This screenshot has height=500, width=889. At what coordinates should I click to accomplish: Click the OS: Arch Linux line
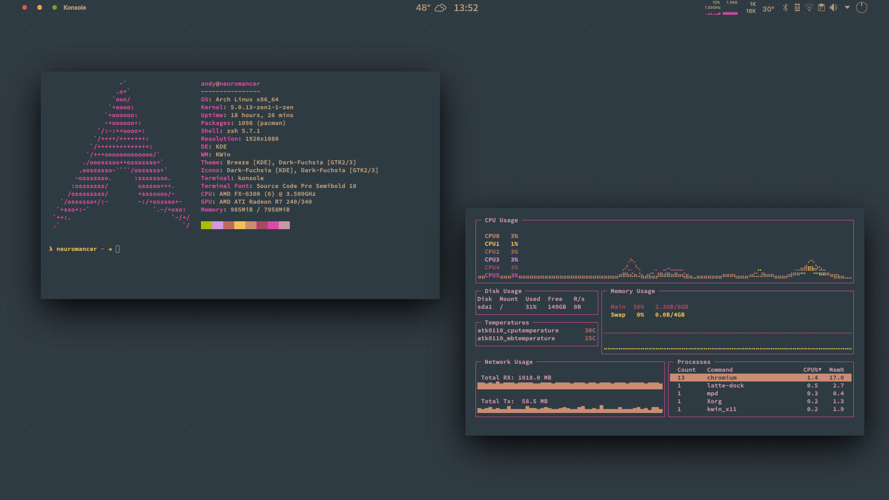pyautogui.click(x=239, y=100)
